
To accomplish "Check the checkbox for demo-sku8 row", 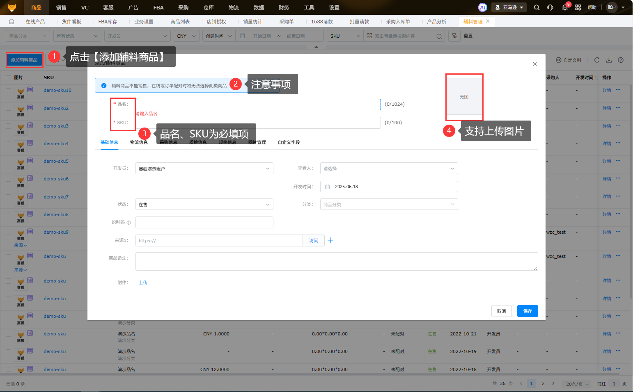I will (8, 214).
